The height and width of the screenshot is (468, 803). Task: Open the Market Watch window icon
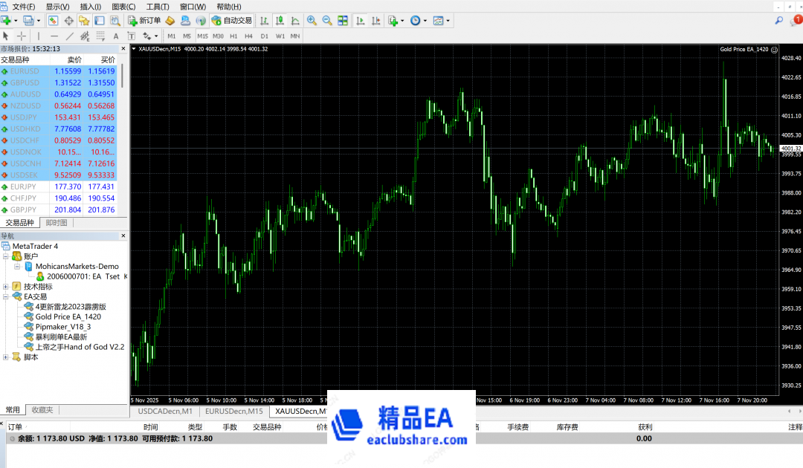click(x=54, y=21)
